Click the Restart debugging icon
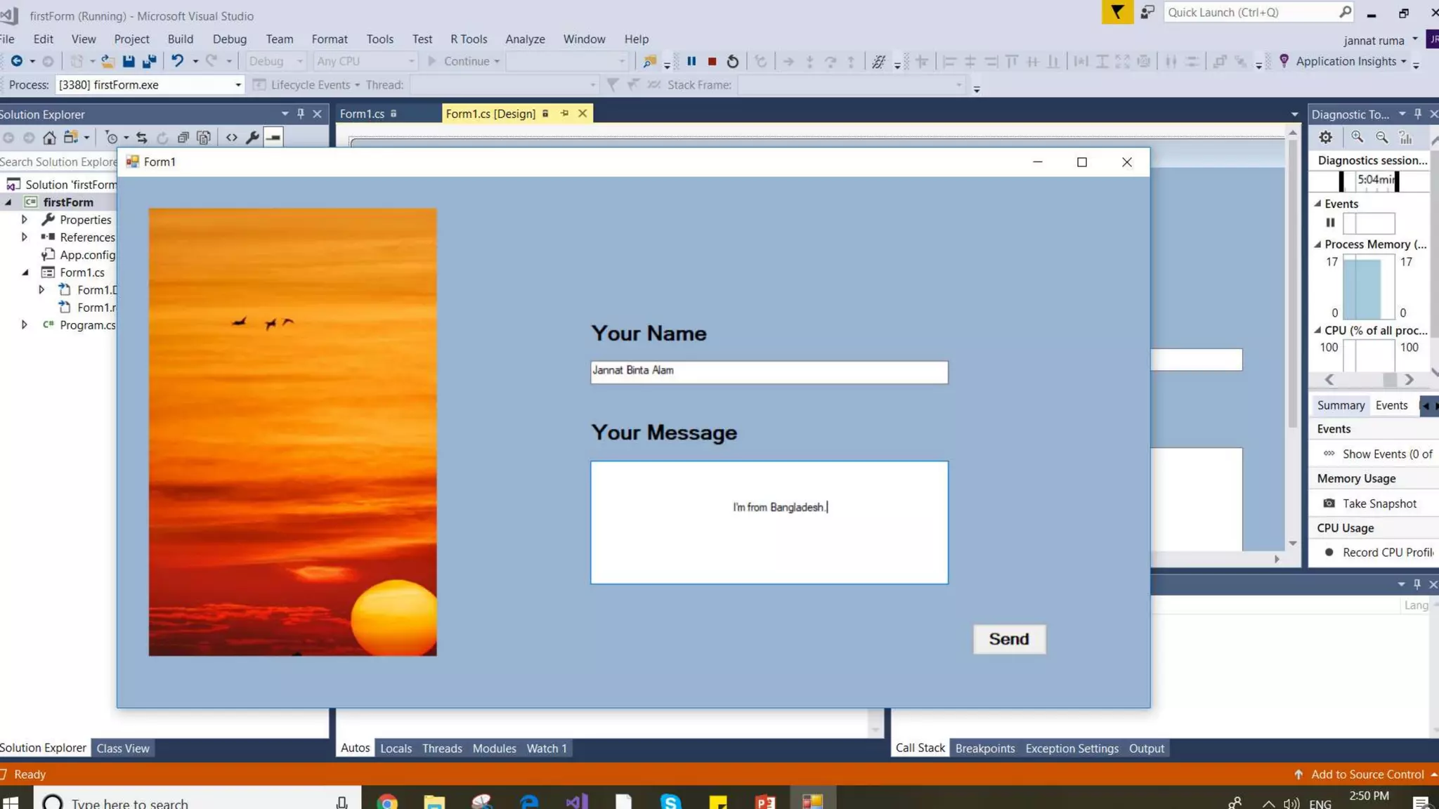Screen dimensions: 1439x809 click(733, 61)
